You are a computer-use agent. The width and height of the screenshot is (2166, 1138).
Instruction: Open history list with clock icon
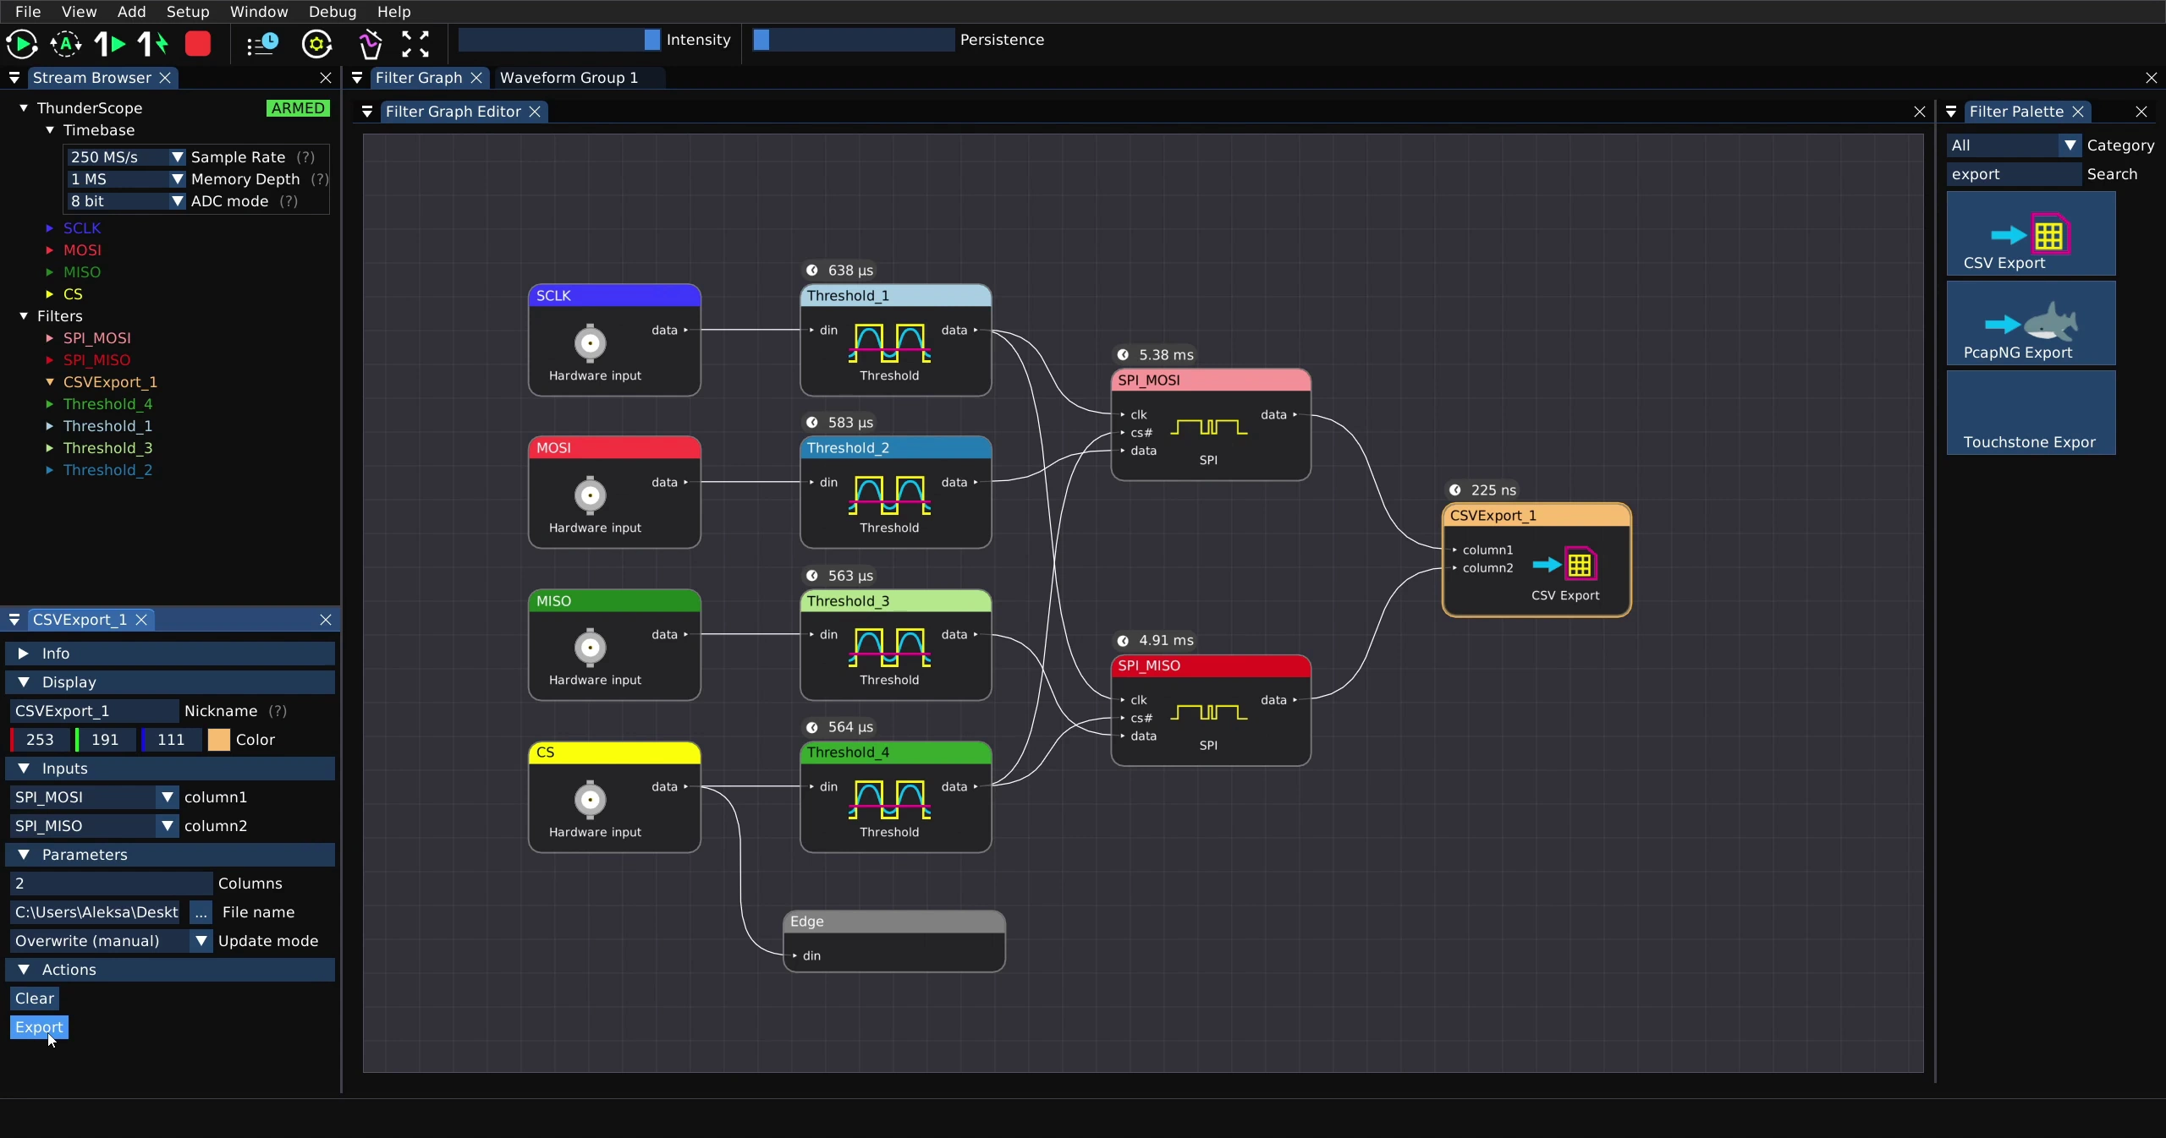(262, 44)
